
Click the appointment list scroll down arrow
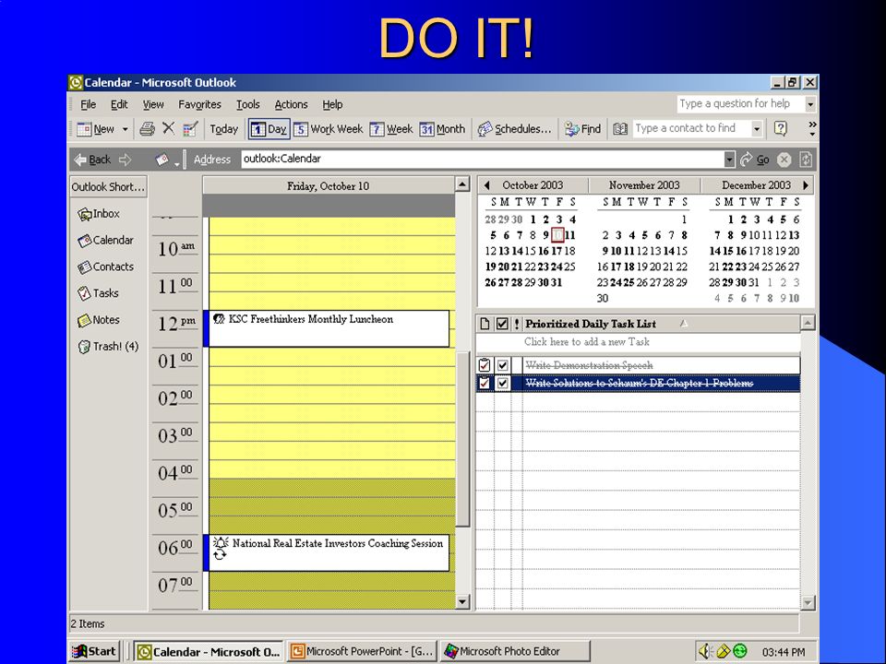pos(462,602)
